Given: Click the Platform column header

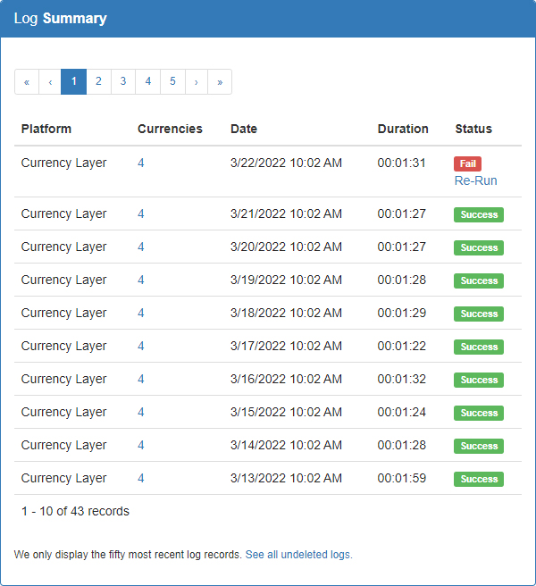Looking at the screenshot, I should [46, 129].
